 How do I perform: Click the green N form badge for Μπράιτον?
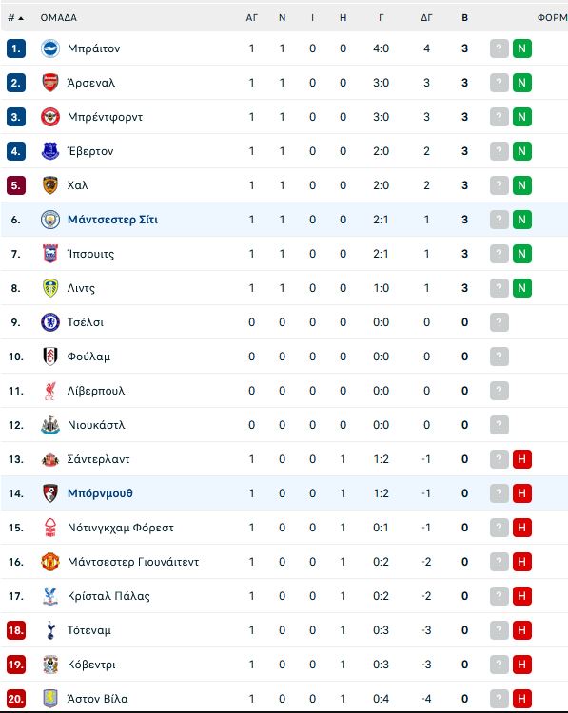click(x=522, y=48)
